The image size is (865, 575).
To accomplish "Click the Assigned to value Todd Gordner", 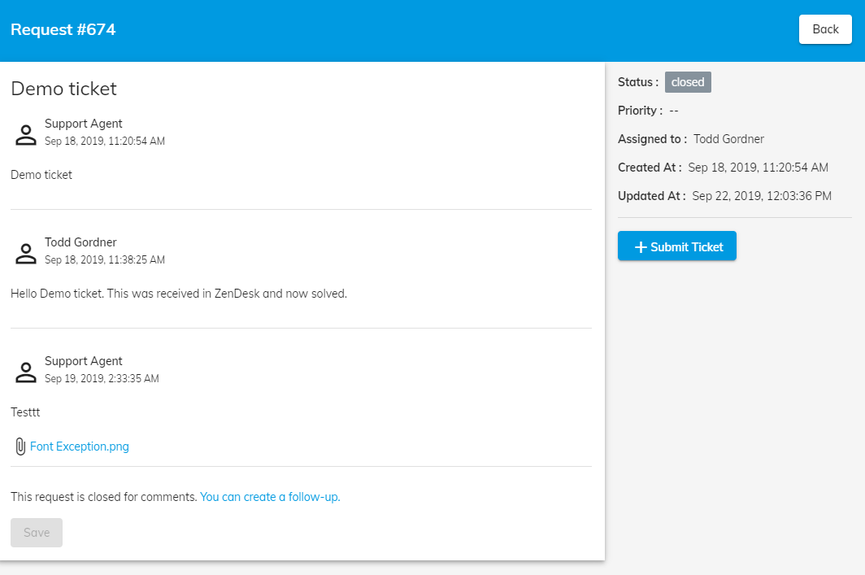I will coord(728,139).
